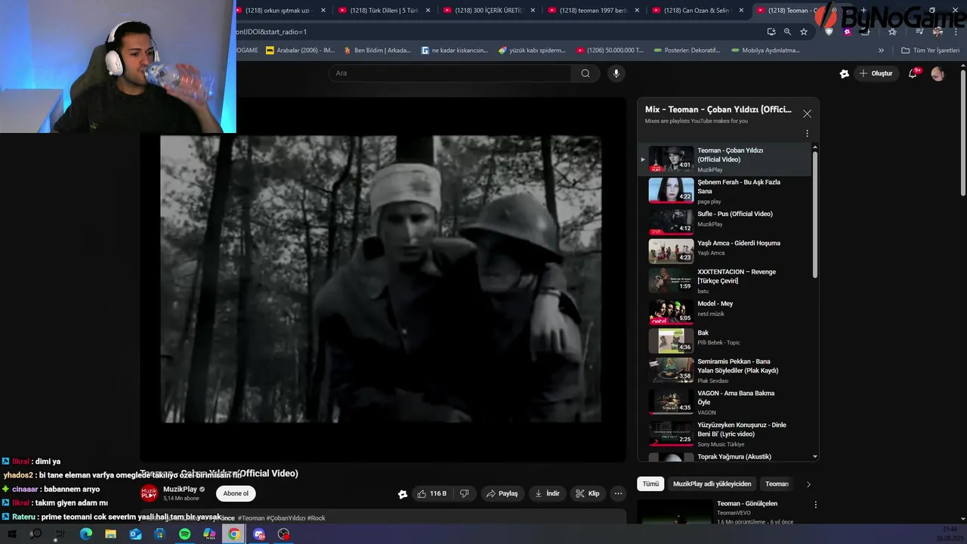Open options for Teoman - Gönülçelen video

pos(815,504)
